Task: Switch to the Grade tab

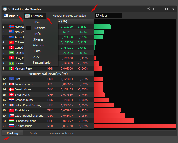Action: coord(34,133)
